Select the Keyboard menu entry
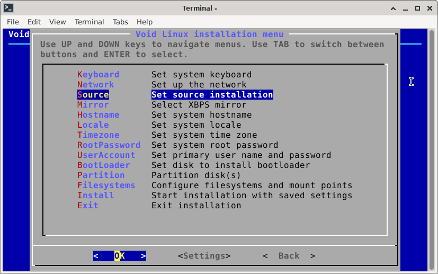The image size is (438, 274). (98, 75)
